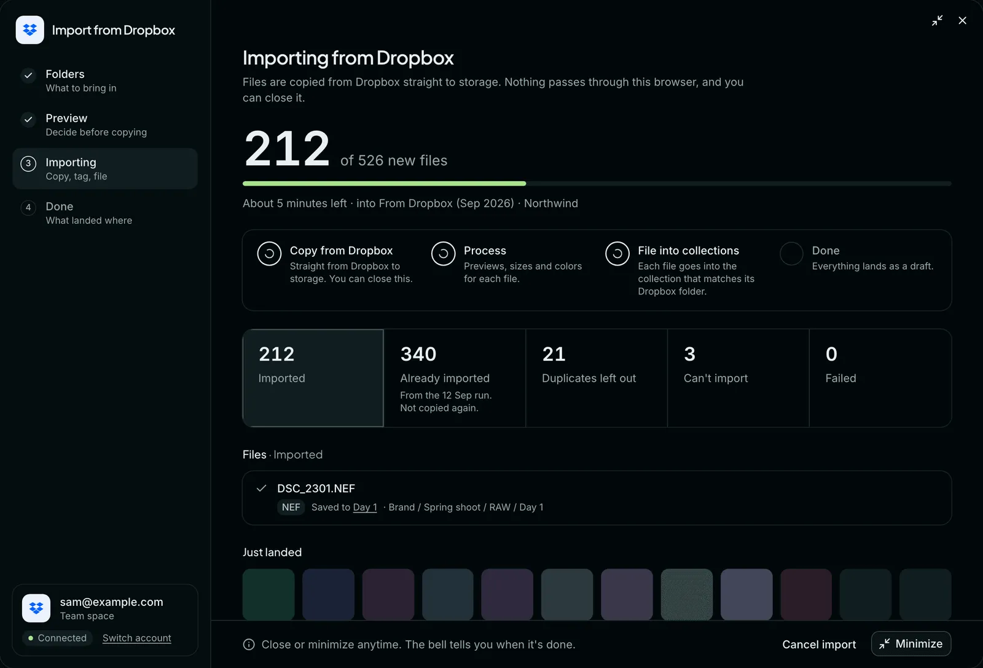The height and width of the screenshot is (668, 983).
Task: Click the Dropbox logo in the header
Action: point(29,30)
